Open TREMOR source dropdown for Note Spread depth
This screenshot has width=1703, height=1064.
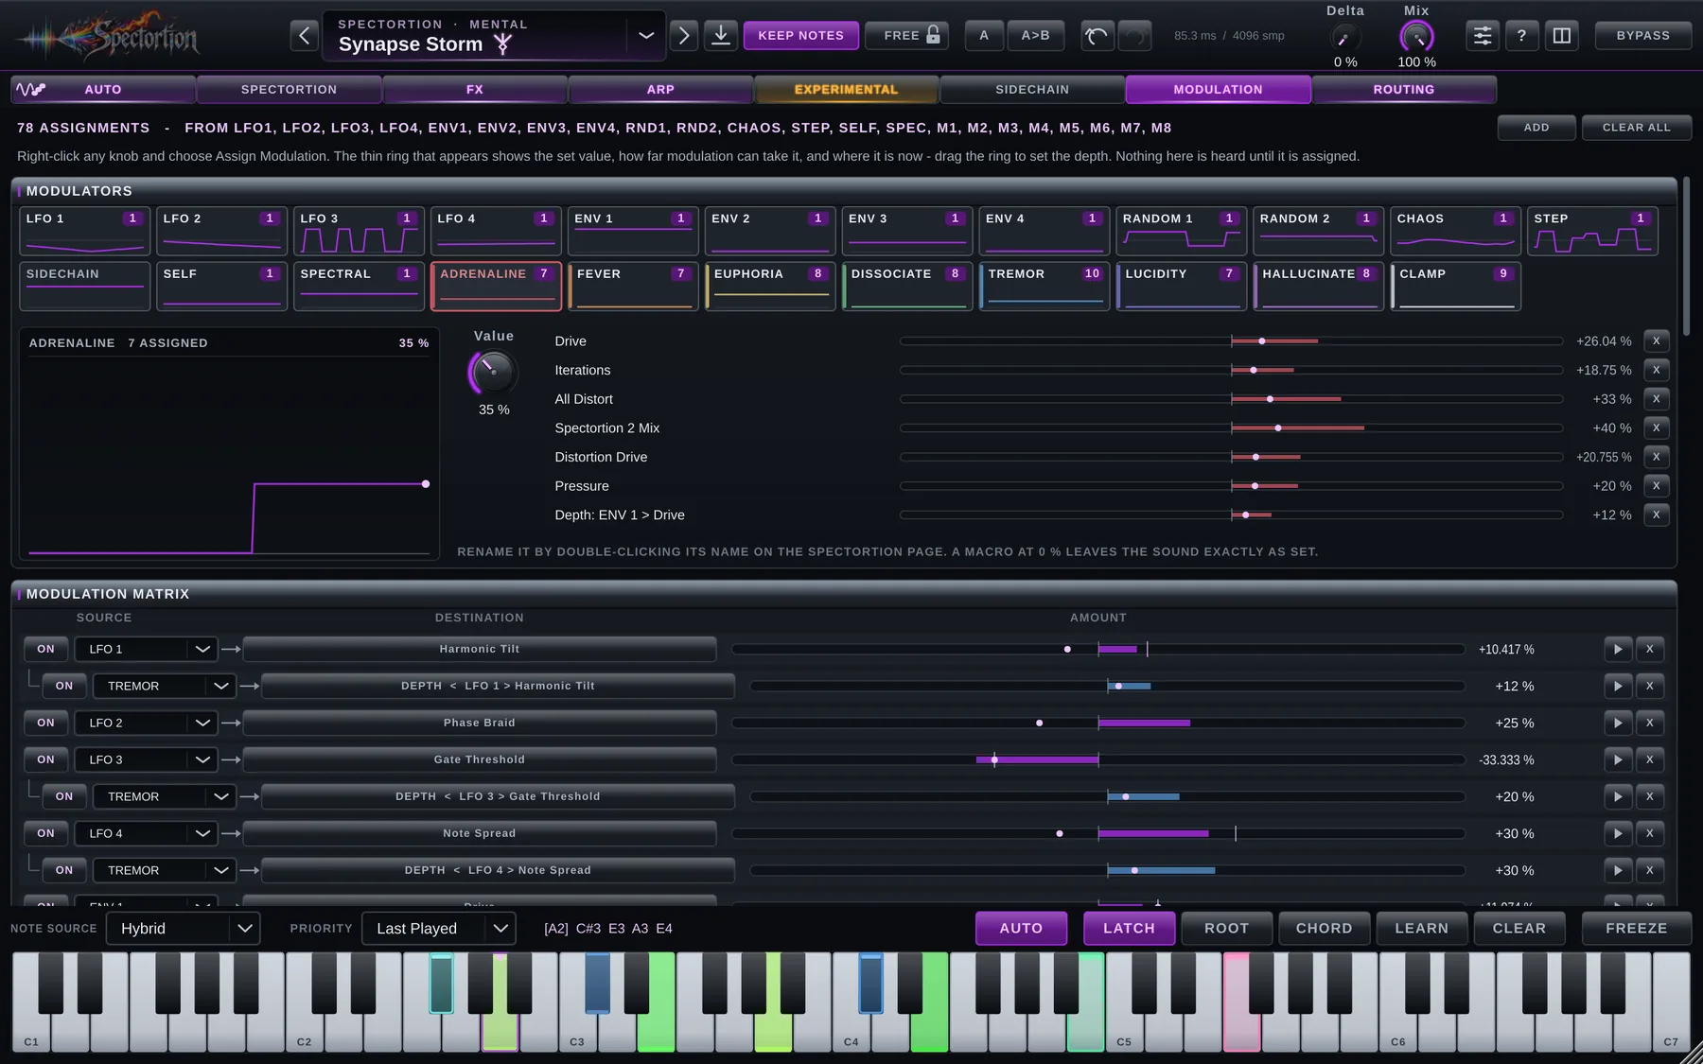pyautogui.click(x=165, y=871)
